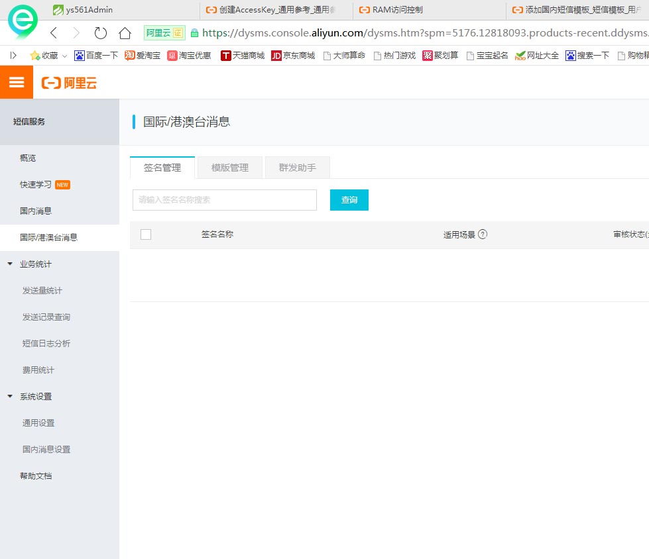Open 爱淘宝 bookmark
Screen dimensions: 649x559
click(x=143, y=56)
